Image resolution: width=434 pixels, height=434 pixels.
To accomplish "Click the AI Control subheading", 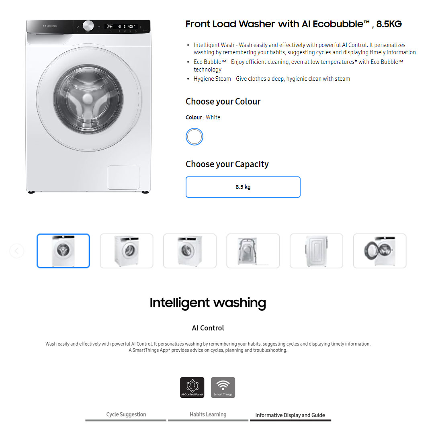I will [x=208, y=328].
